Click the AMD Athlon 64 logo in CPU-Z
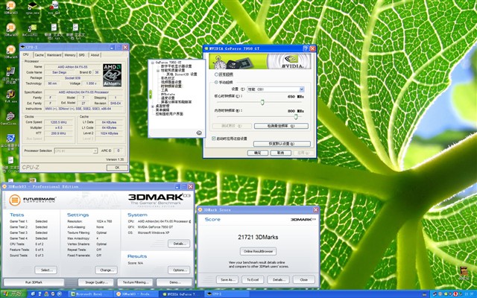The image size is (477, 298). (x=112, y=75)
